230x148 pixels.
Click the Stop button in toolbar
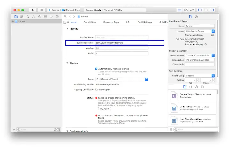coord(42,10)
